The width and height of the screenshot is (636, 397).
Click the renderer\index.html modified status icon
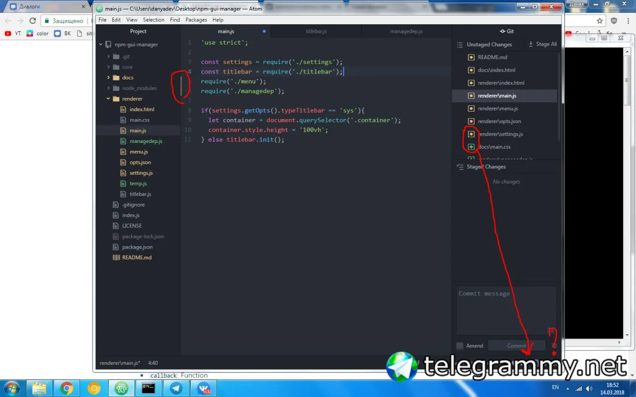point(472,83)
